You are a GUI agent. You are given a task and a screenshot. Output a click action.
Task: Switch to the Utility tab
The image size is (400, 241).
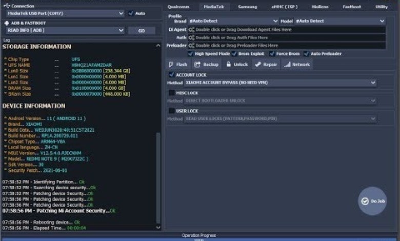tap(382, 7)
